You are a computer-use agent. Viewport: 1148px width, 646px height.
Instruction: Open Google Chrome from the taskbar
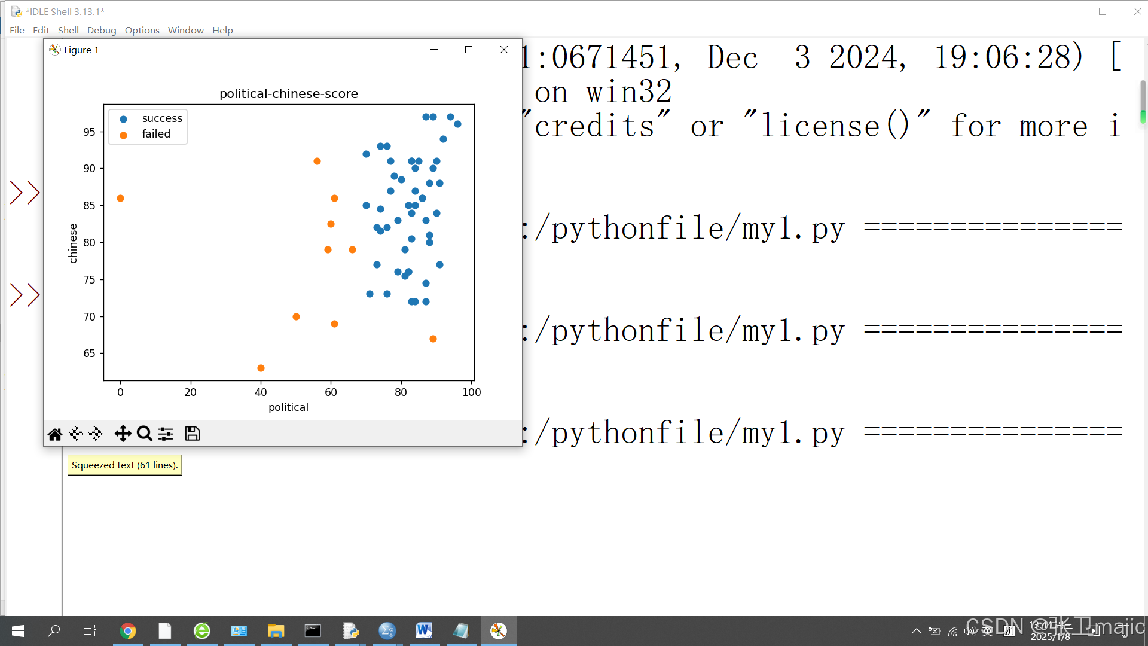128,630
